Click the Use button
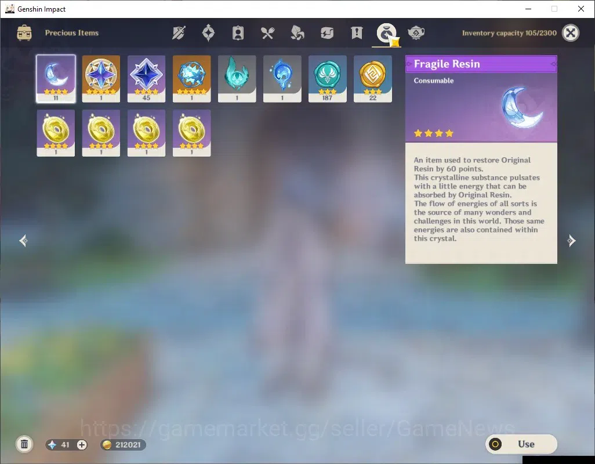This screenshot has height=464, width=595. (521, 444)
